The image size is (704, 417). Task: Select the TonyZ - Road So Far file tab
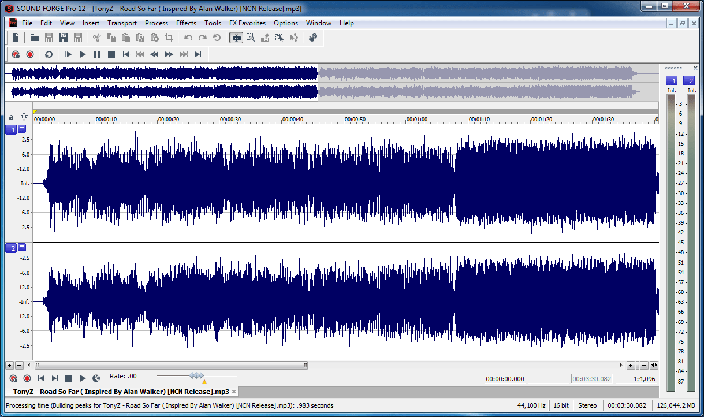pos(121,392)
